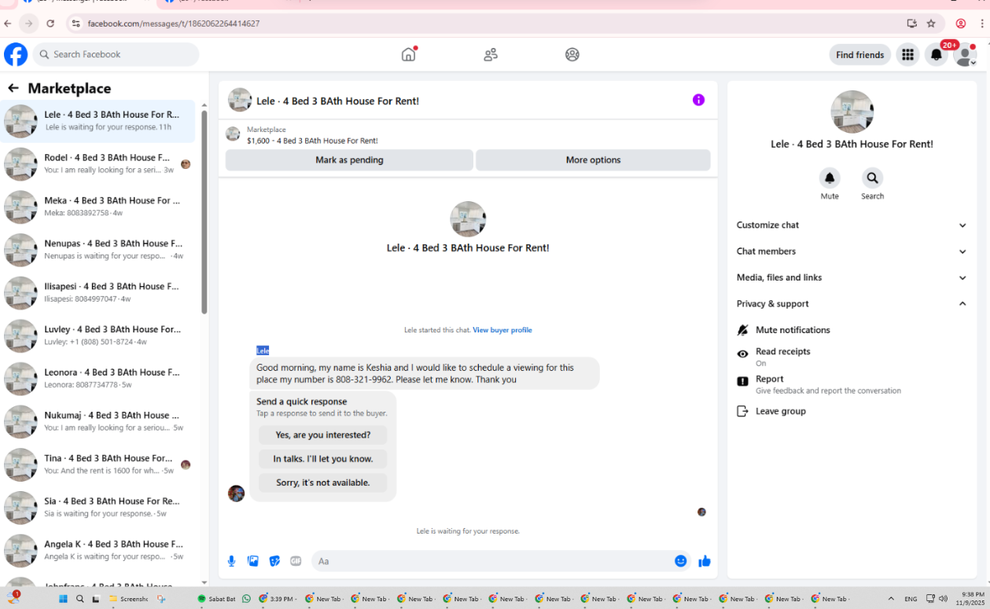The width and height of the screenshot is (990, 609).
Task: Click the Search Facebook field
Action: (x=116, y=54)
